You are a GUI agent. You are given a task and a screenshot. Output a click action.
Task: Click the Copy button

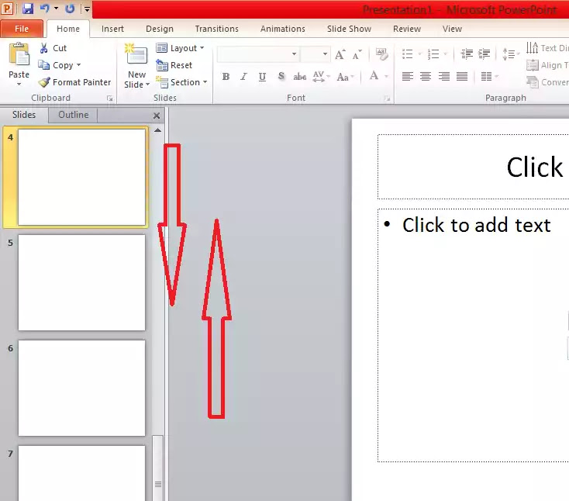[56, 65]
